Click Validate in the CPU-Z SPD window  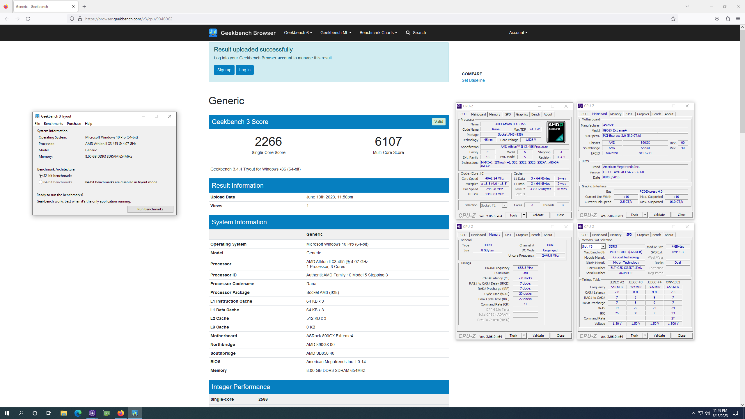[659, 335]
